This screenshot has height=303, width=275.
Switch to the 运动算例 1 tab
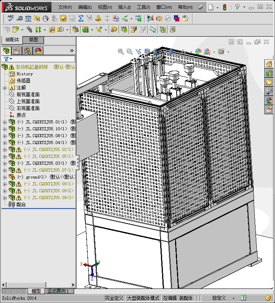click(x=58, y=291)
